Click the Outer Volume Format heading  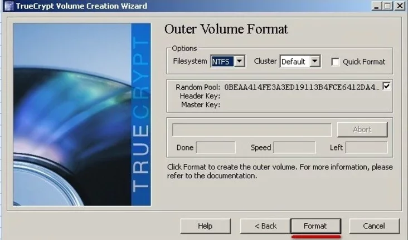(x=226, y=29)
